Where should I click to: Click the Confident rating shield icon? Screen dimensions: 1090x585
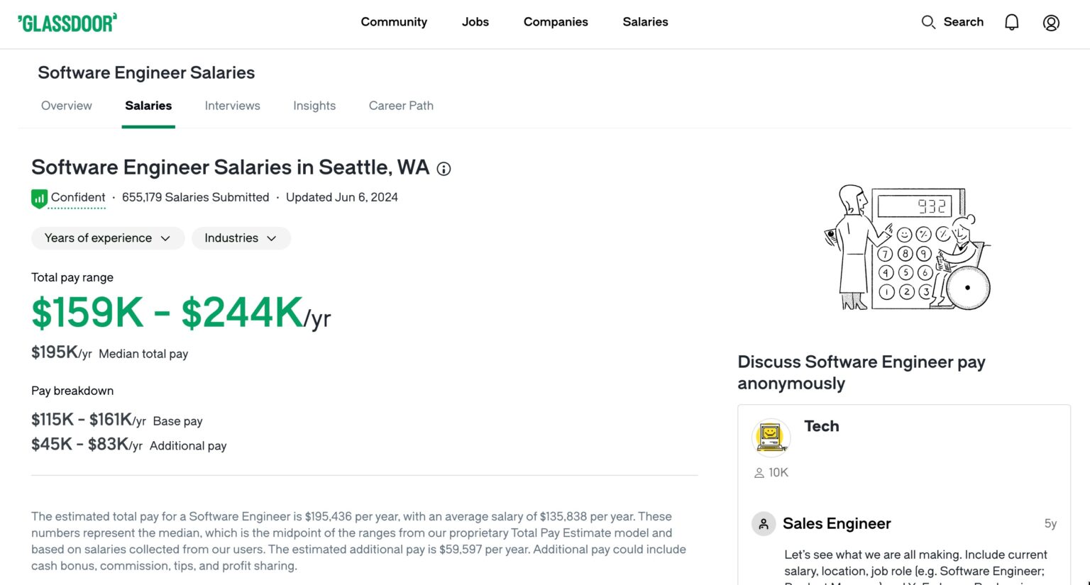pos(38,198)
